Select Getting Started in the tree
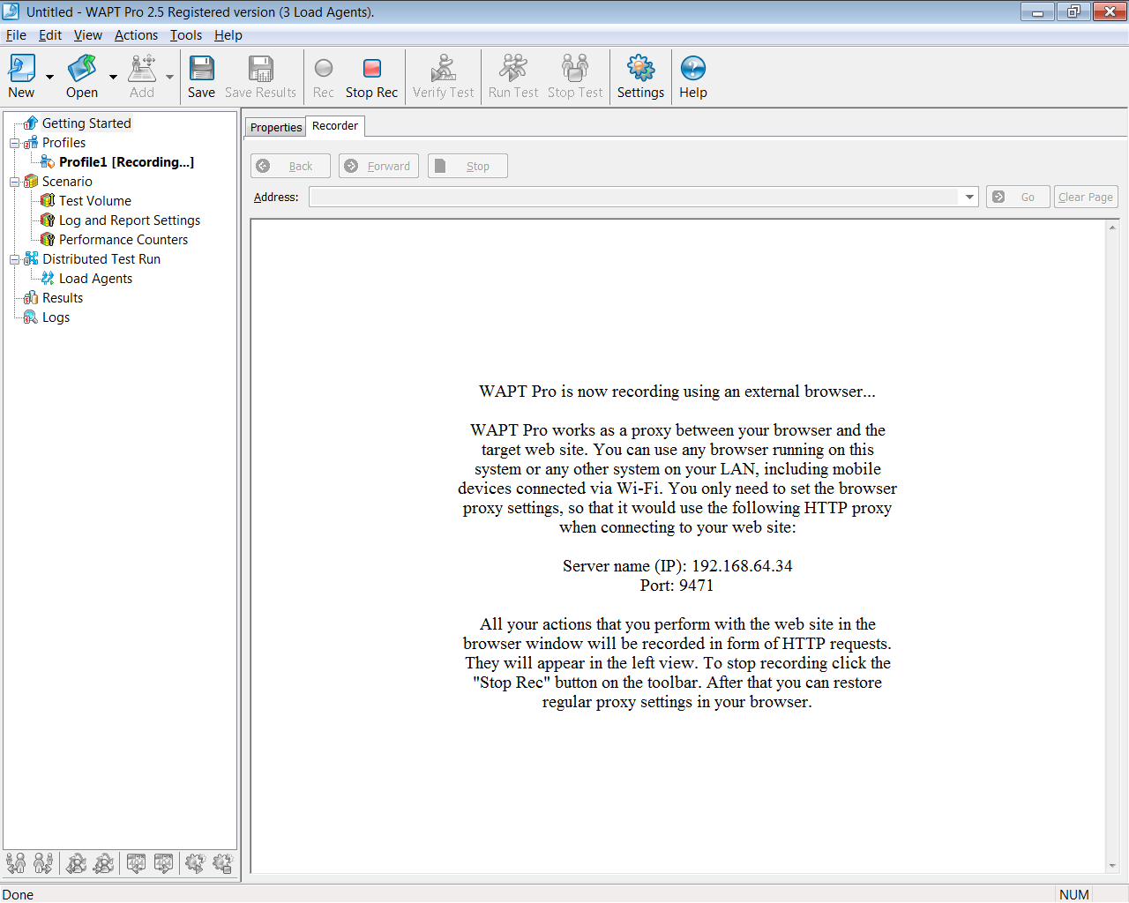Screen dimensions: 1129x903 (86, 123)
